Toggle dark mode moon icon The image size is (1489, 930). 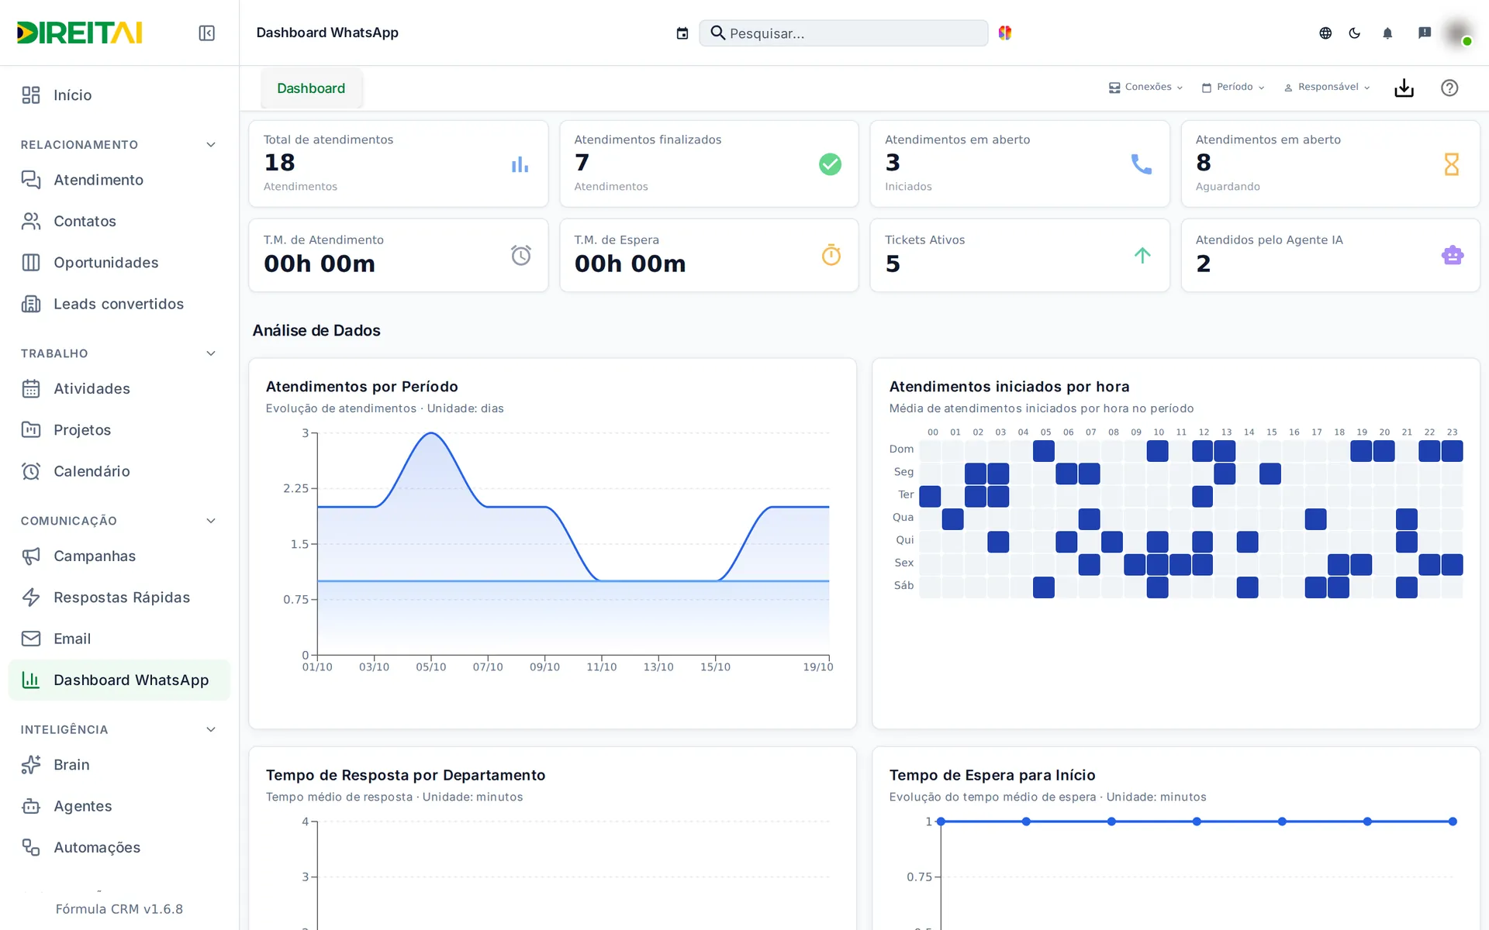pos(1355,33)
